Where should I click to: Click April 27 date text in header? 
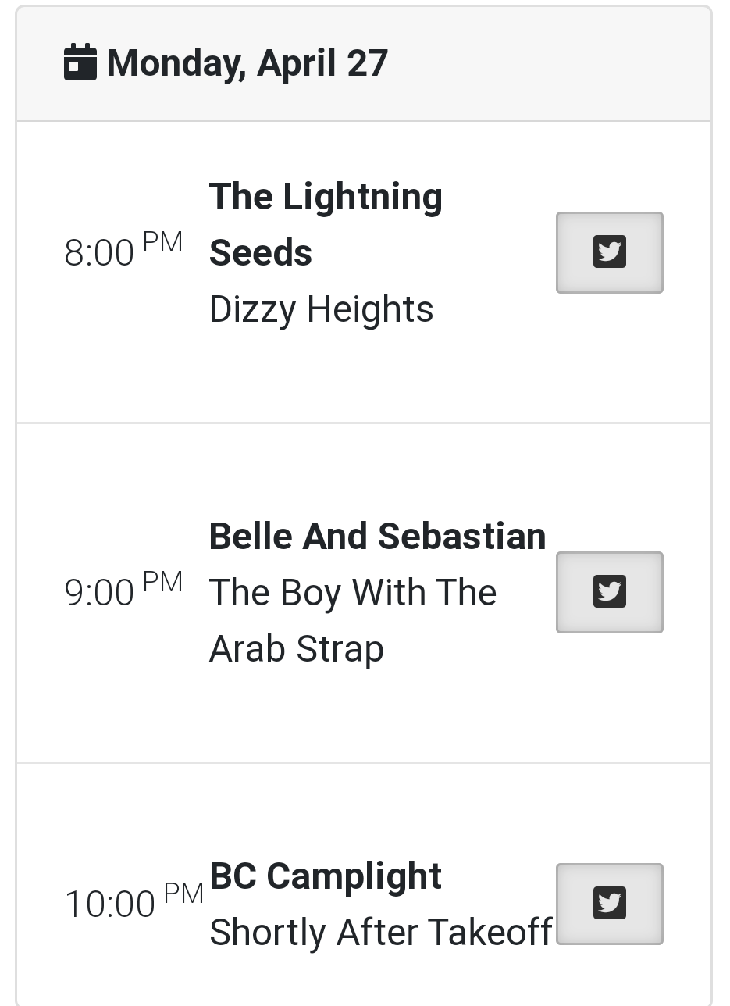(322, 63)
